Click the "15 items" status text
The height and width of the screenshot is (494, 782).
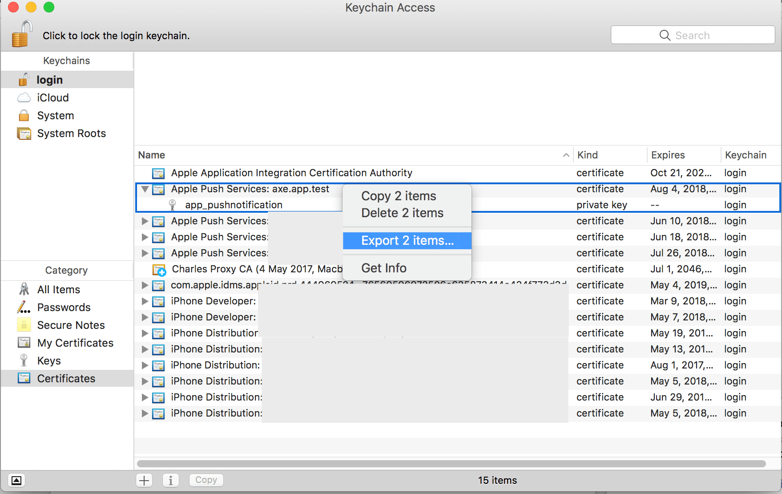tap(497, 480)
